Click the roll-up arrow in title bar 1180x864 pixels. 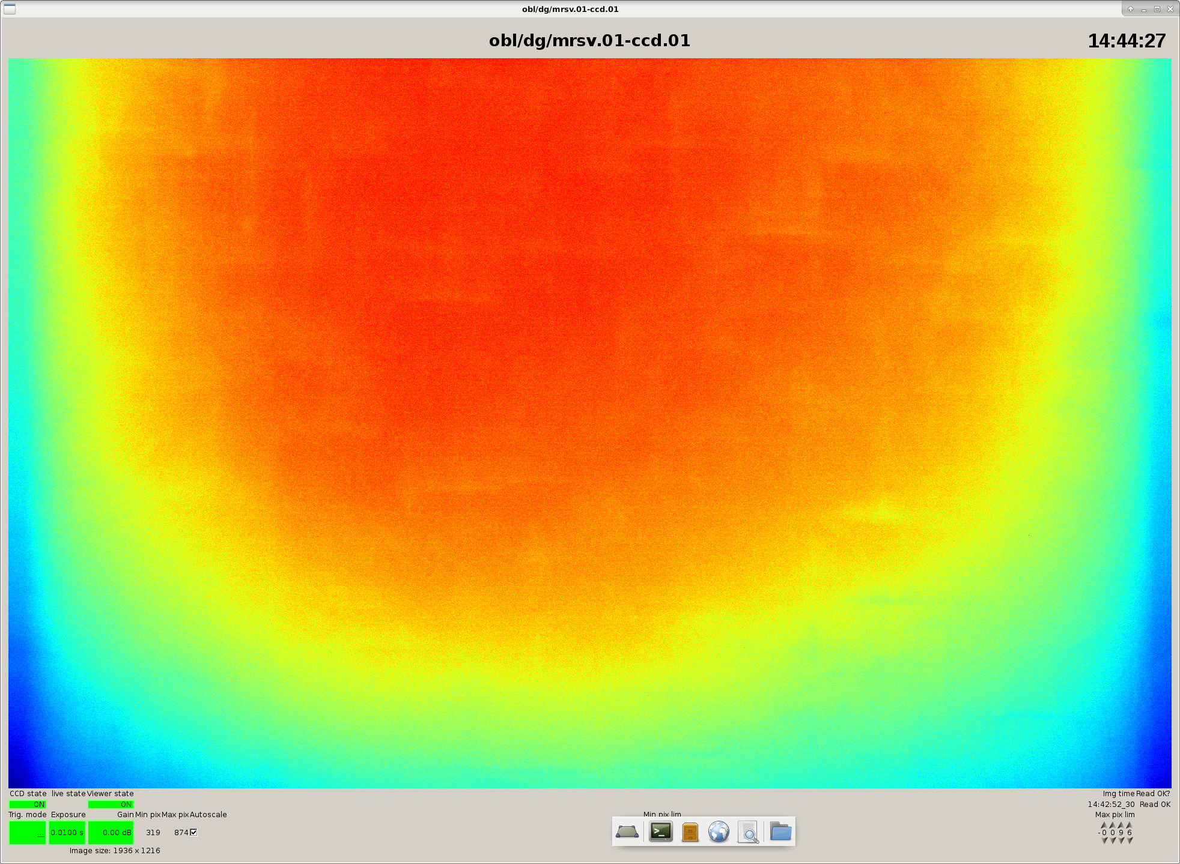(x=1130, y=9)
